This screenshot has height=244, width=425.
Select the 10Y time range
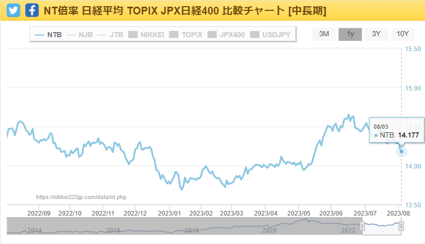pos(403,34)
